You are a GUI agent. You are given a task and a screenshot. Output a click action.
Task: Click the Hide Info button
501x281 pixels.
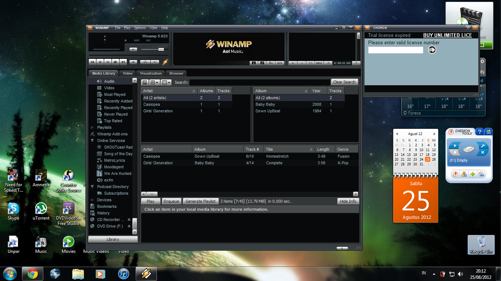[348, 201]
